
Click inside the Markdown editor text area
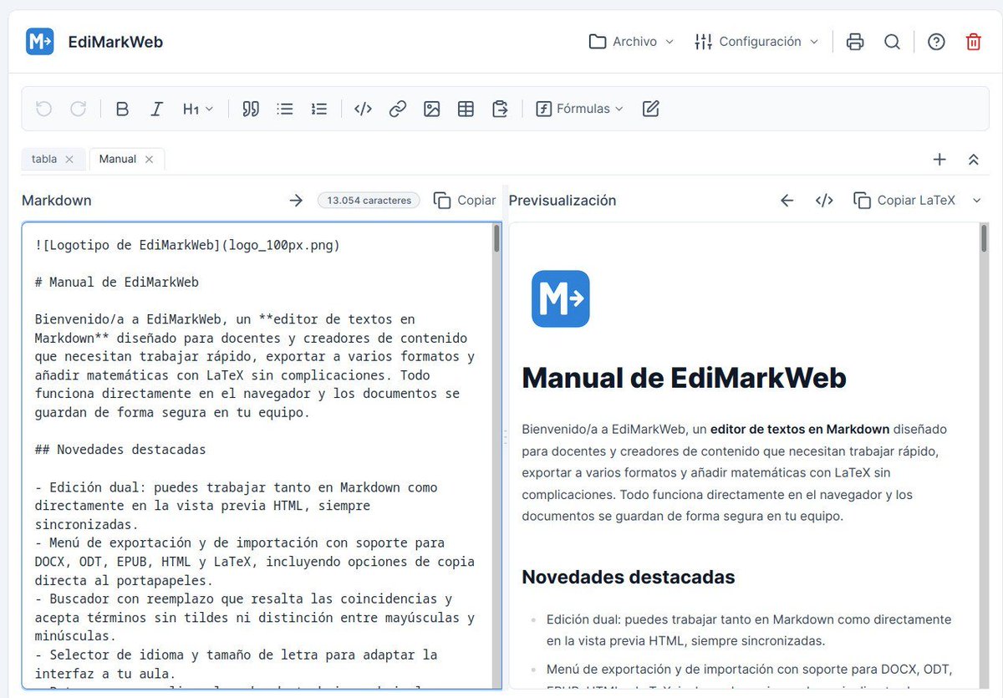click(x=257, y=456)
